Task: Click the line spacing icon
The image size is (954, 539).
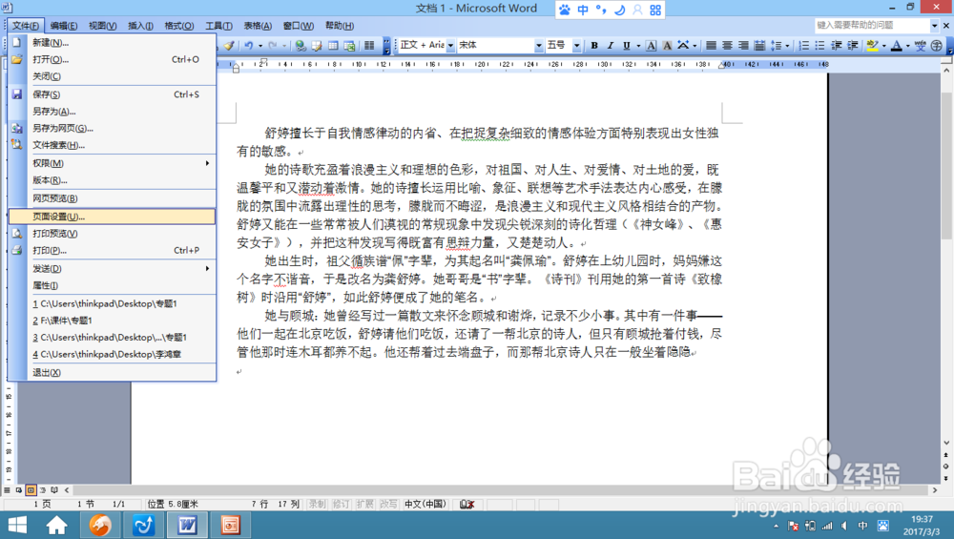Action: coord(776,46)
